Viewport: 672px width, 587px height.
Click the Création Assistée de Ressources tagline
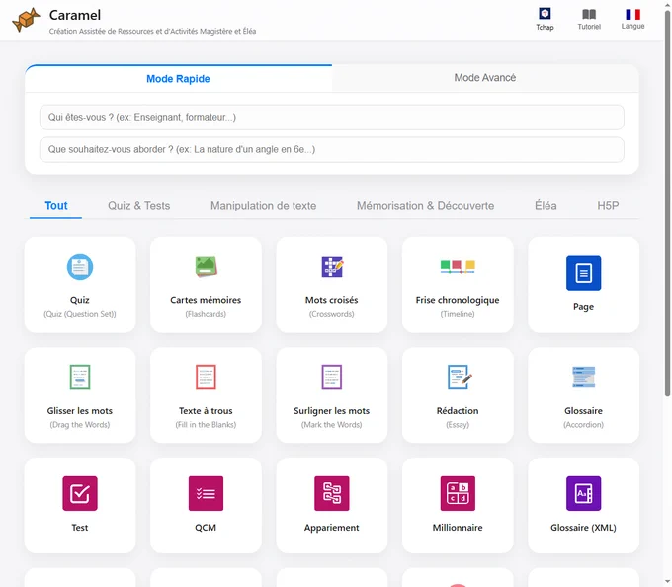(x=152, y=31)
